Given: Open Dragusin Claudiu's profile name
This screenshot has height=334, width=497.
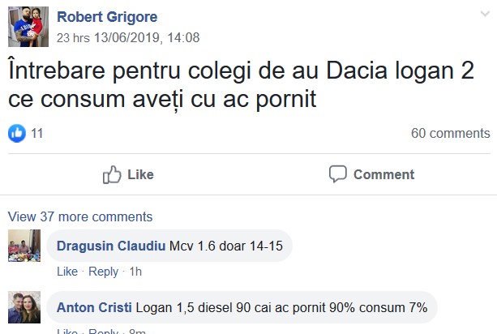Looking at the screenshot, I should coord(111,246).
